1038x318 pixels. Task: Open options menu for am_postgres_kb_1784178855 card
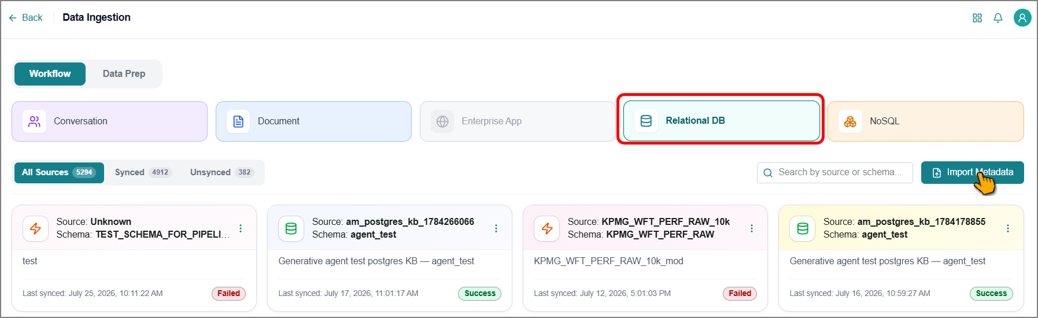tap(1007, 228)
